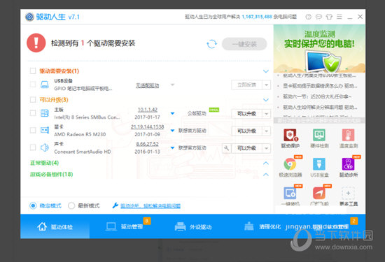Open the feedback chat bubble icon
This screenshot has height=262, width=385.
click(318, 17)
